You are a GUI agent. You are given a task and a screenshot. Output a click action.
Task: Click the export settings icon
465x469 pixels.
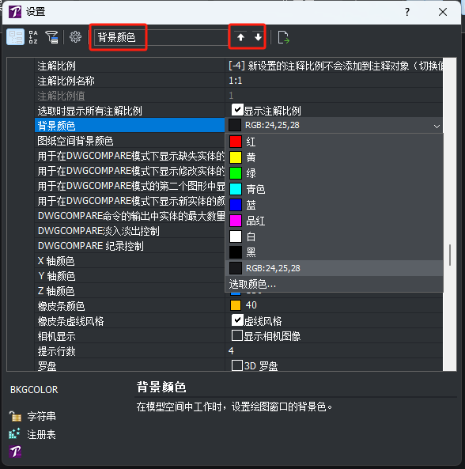[x=283, y=37]
